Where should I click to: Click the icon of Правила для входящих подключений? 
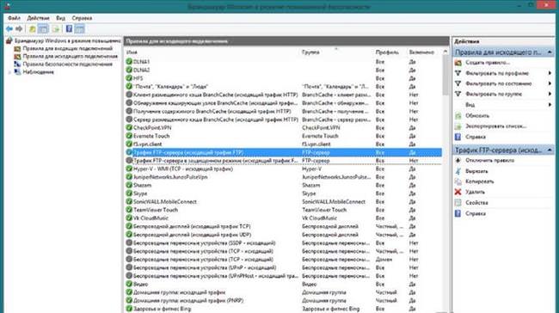click(17, 49)
